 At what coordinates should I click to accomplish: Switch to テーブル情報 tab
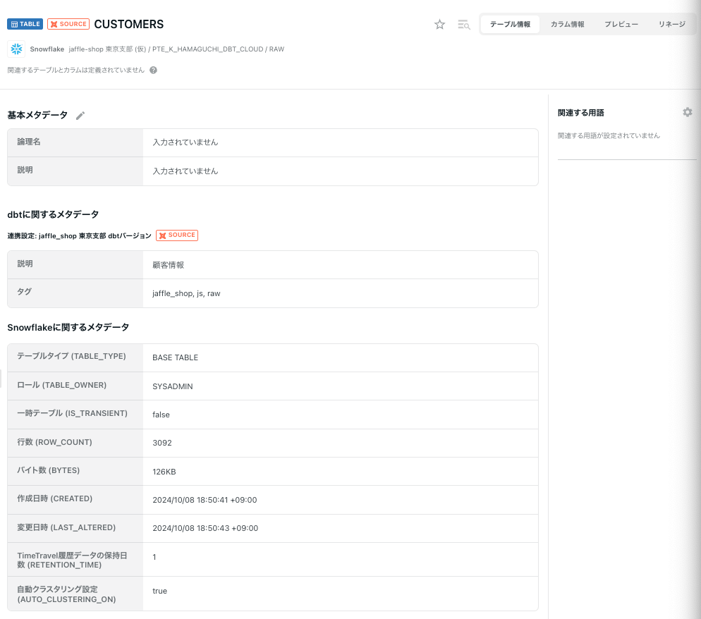510,24
